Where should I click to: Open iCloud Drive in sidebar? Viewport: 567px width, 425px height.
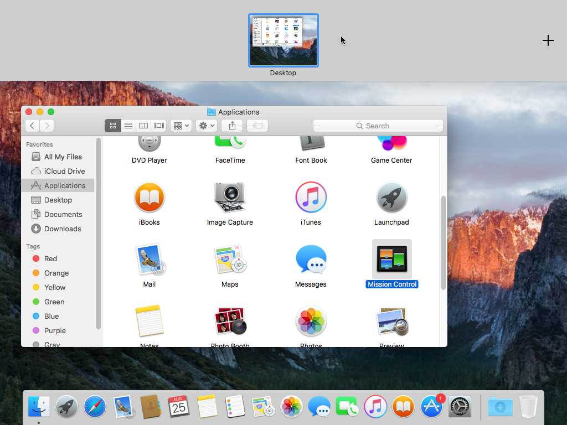pyautogui.click(x=58, y=172)
